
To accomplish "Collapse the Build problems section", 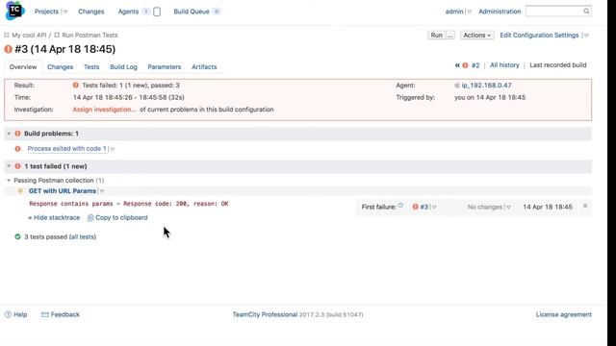I will pos(9,134).
